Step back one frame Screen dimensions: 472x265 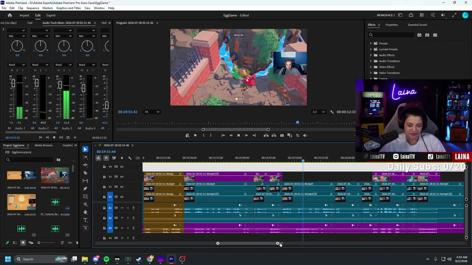point(231,135)
